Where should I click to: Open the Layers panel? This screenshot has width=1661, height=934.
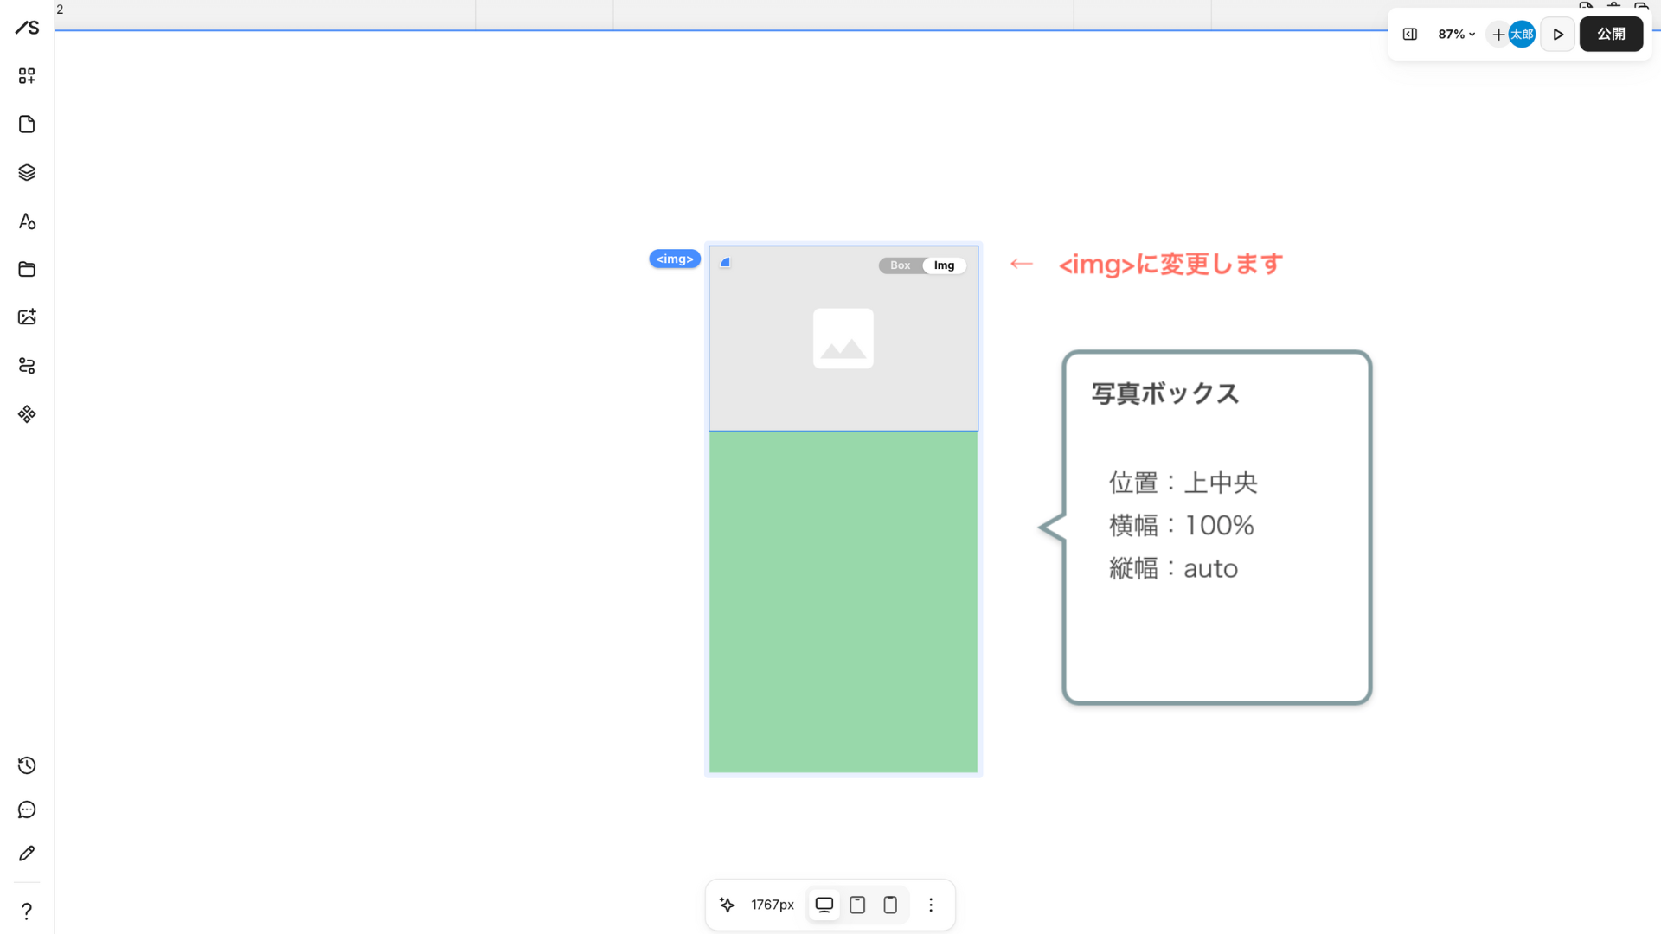click(x=26, y=172)
